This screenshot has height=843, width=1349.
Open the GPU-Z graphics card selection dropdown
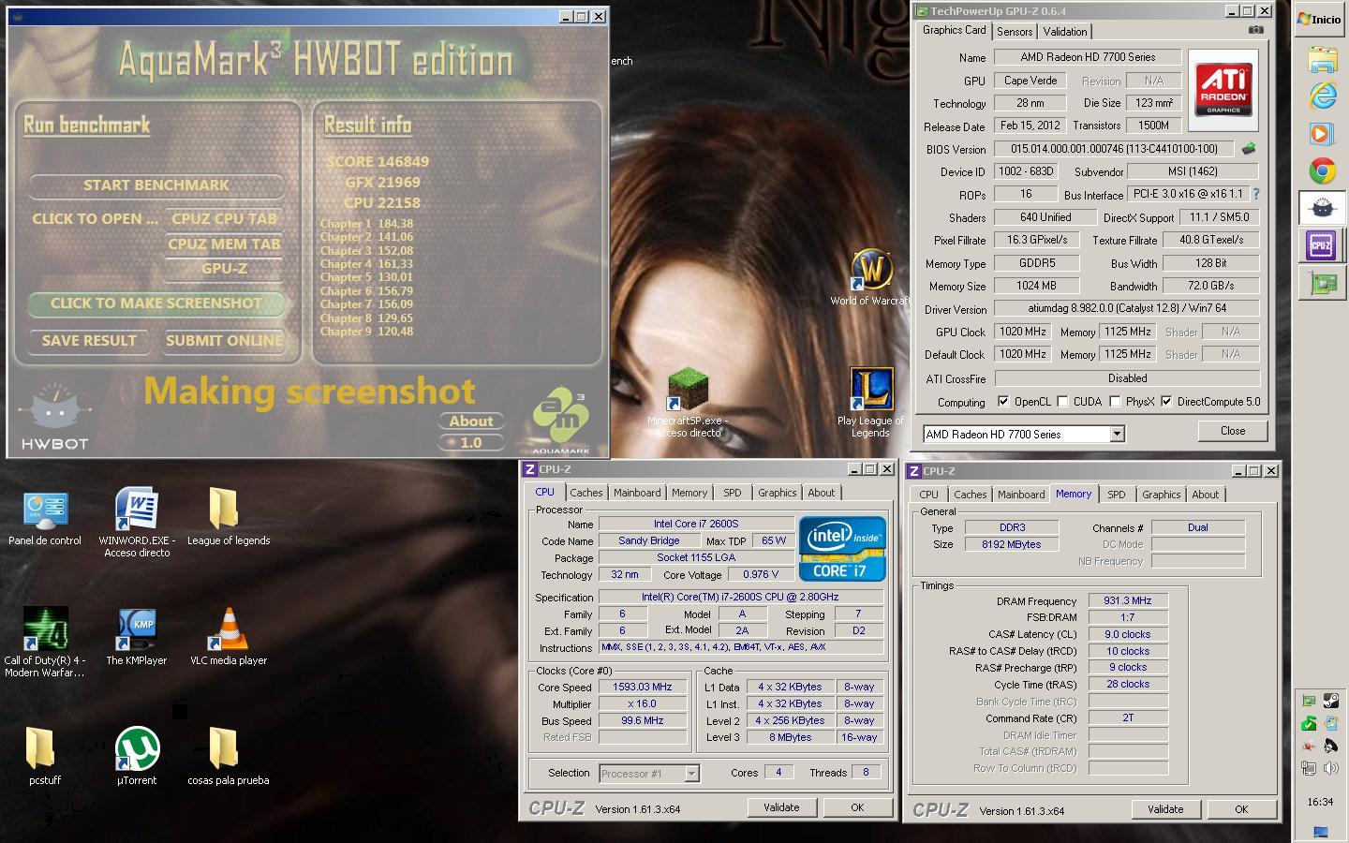click(x=1117, y=435)
